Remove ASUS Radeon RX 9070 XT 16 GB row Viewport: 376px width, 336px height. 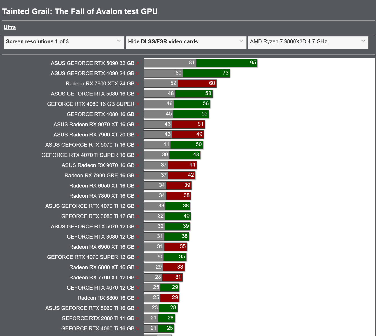coord(138,125)
